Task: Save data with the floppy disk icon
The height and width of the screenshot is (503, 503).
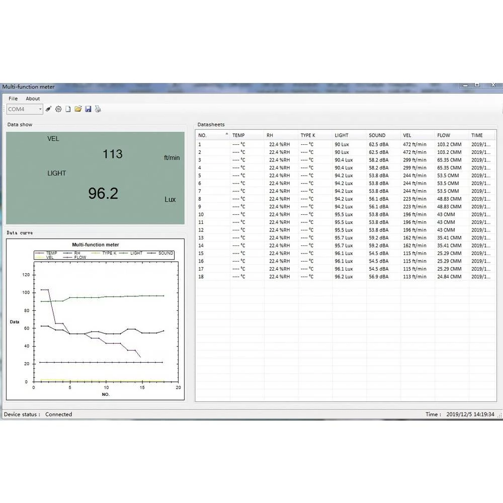Action: pyautogui.click(x=88, y=109)
